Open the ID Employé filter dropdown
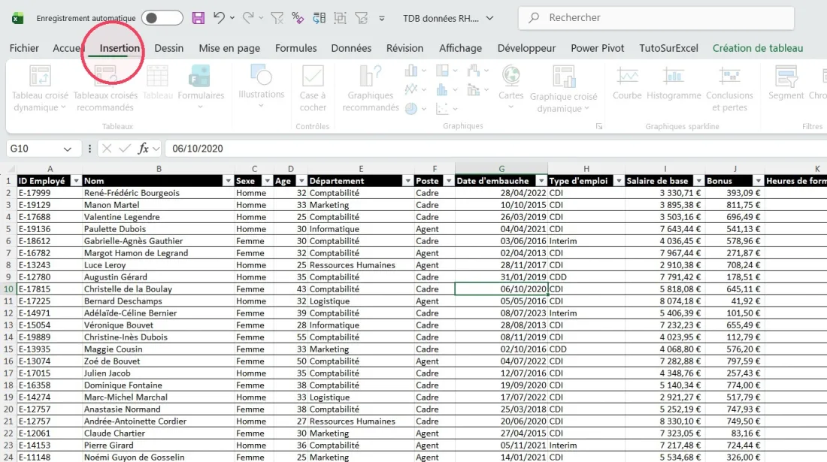827x462 pixels. coord(76,181)
